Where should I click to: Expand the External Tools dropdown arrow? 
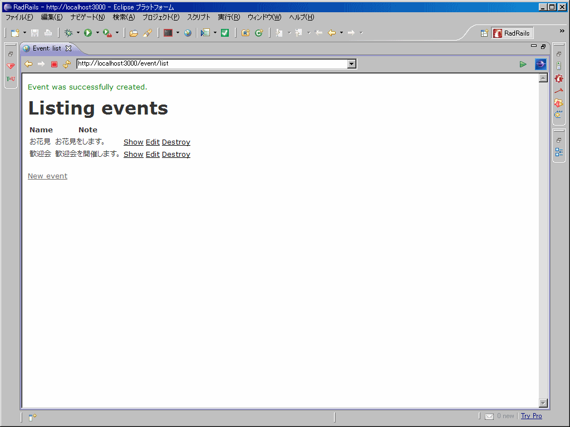click(x=117, y=33)
